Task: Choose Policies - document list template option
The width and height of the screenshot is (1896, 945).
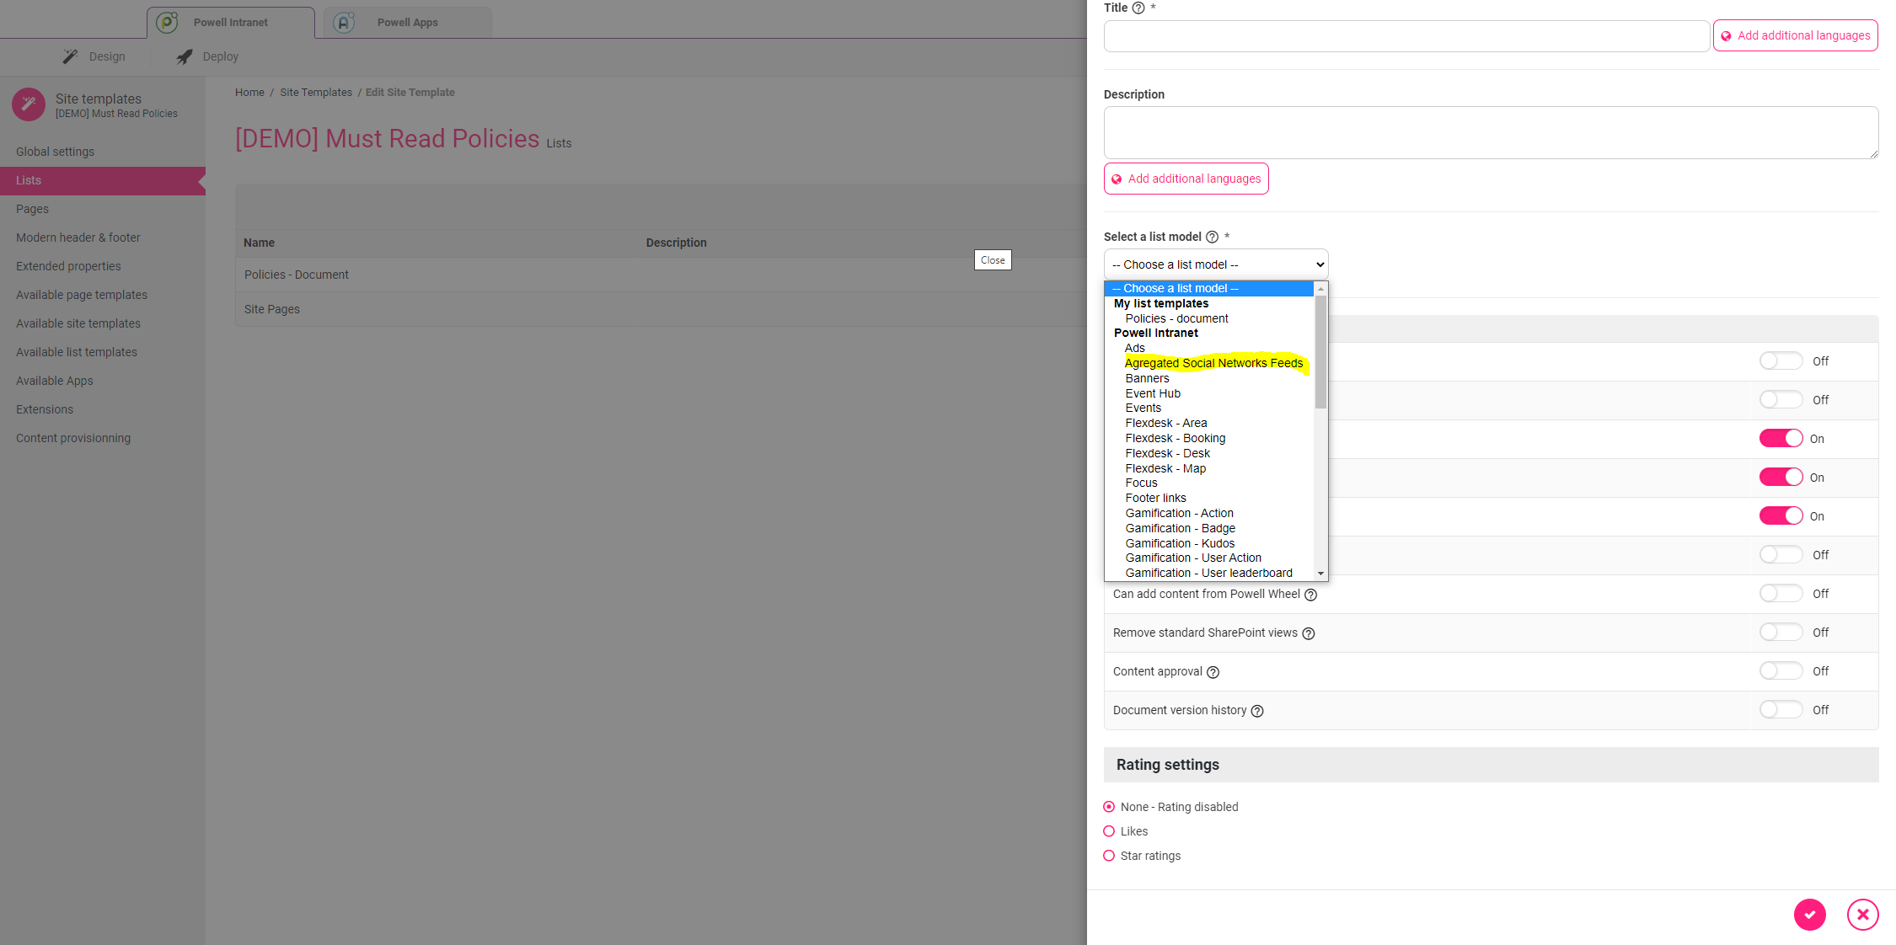Action: (1176, 318)
